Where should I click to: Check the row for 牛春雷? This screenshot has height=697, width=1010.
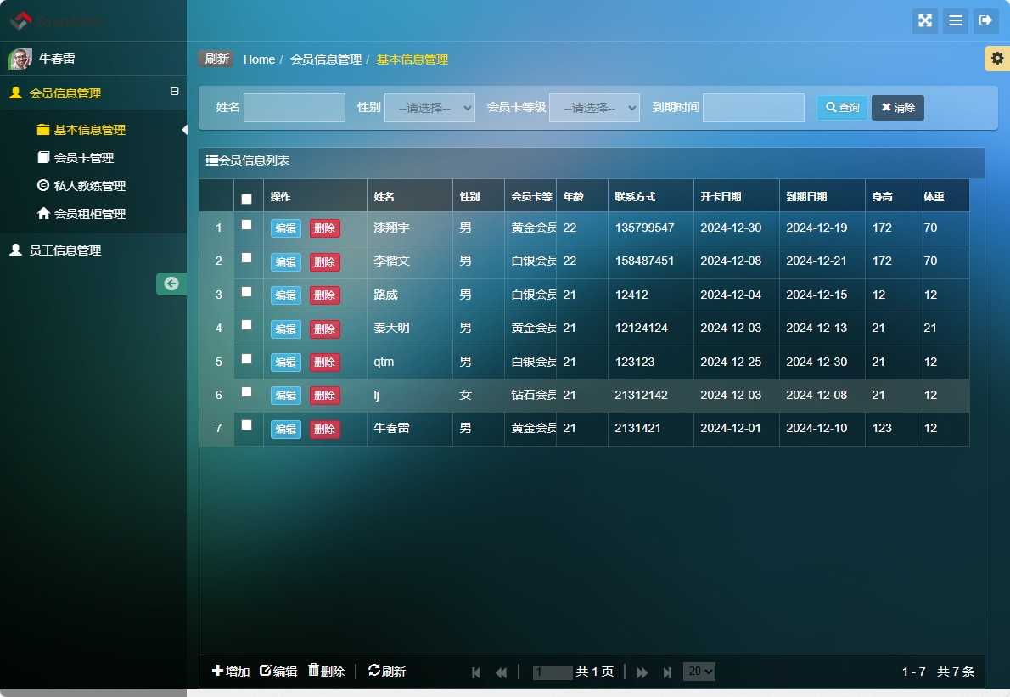pyautogui.click(x=246, y=425)
